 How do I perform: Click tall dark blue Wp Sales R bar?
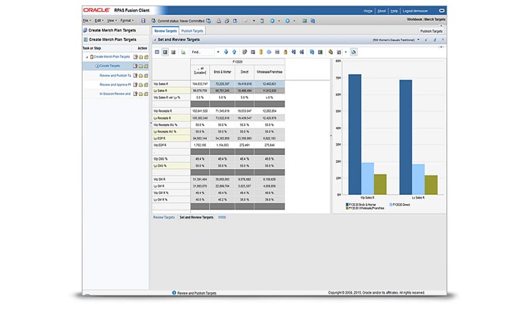[355, 135]
